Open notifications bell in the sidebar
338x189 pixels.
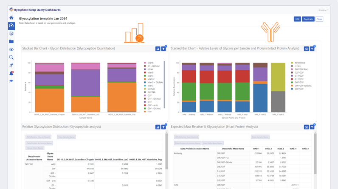click(x=11, y=73)
